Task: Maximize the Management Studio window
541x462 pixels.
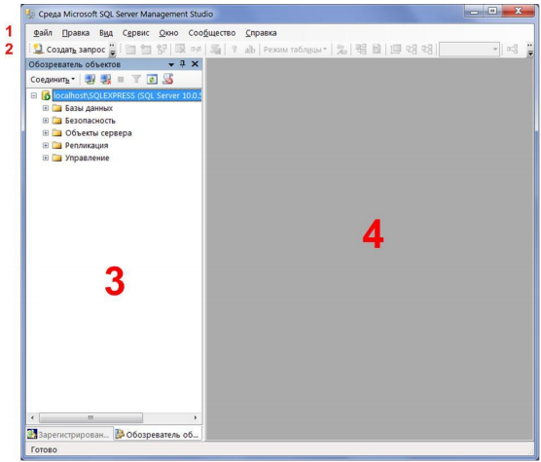Action: 492,12
